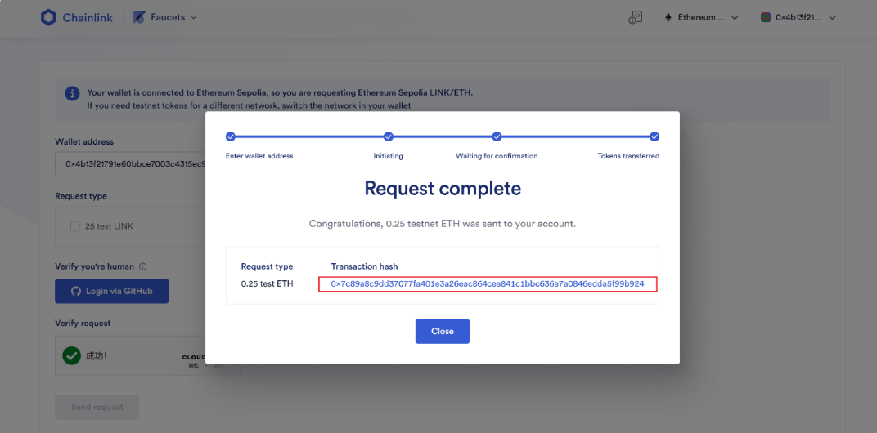The width and height of the screenshot is (877, 433).
Task: Click the Ethereum diamond network icon
Action: 668,18
